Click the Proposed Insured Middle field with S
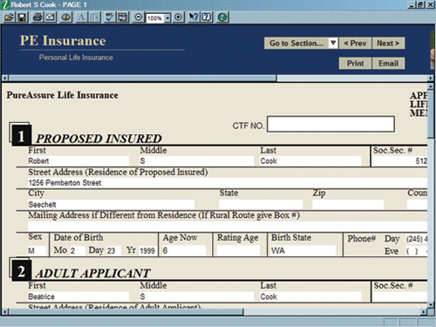Image resolution: width=436 pixels, height=327 pixels. click(196, 160)
